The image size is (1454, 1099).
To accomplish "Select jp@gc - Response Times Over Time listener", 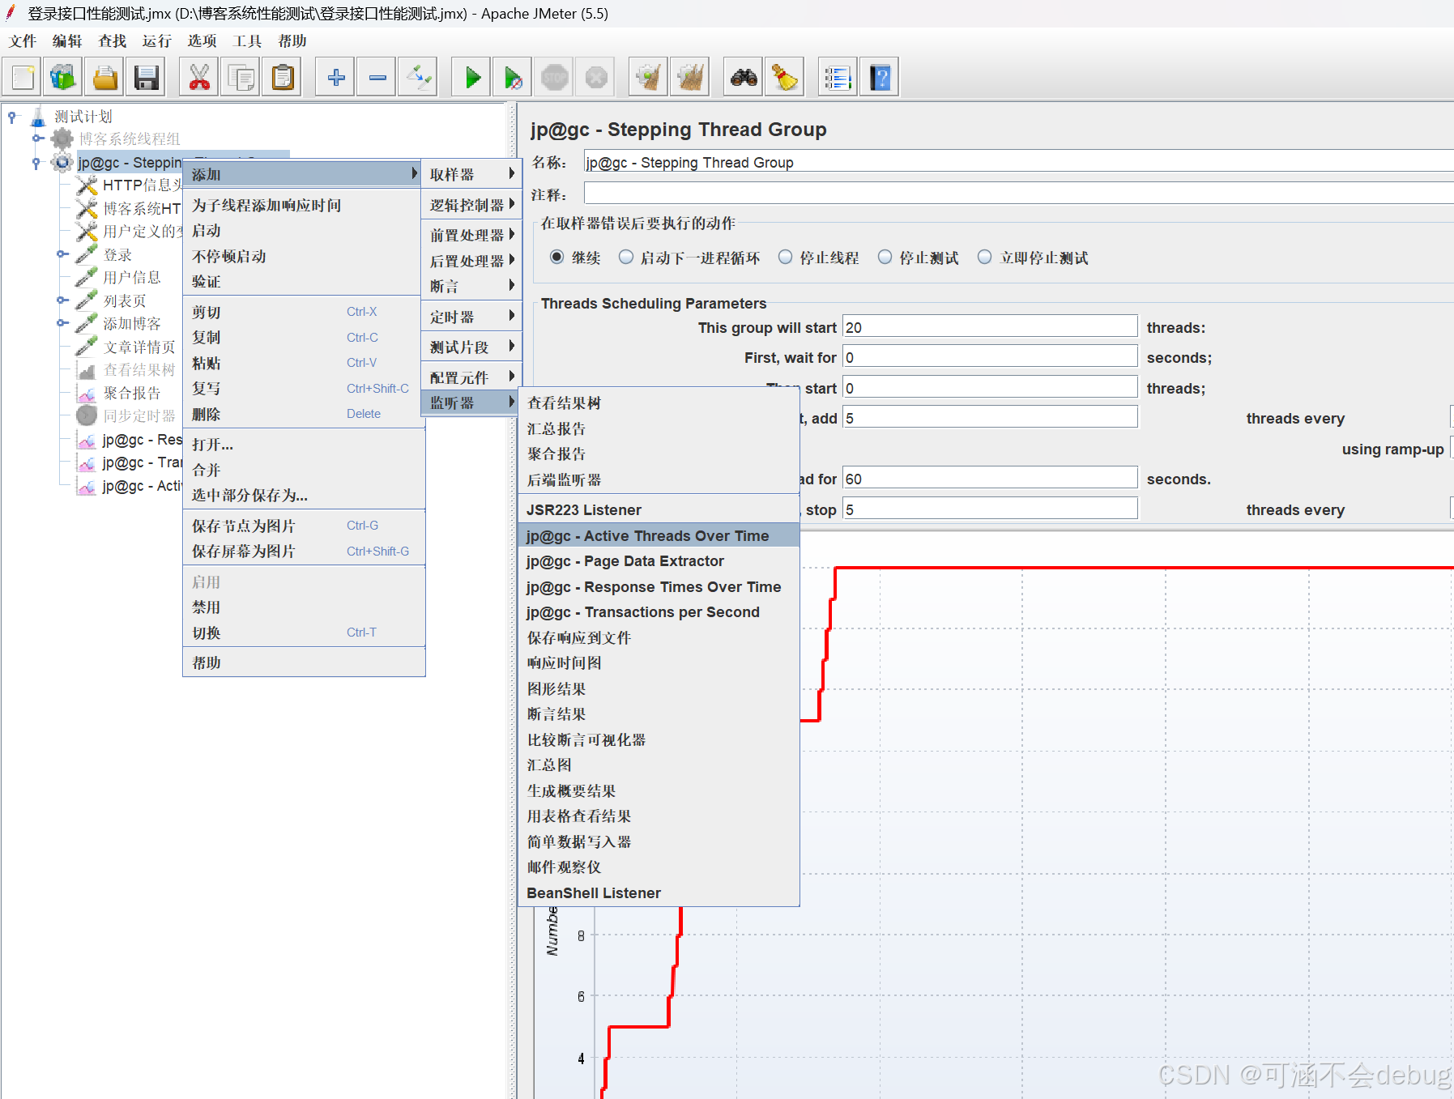I will (x=659, y=586).
